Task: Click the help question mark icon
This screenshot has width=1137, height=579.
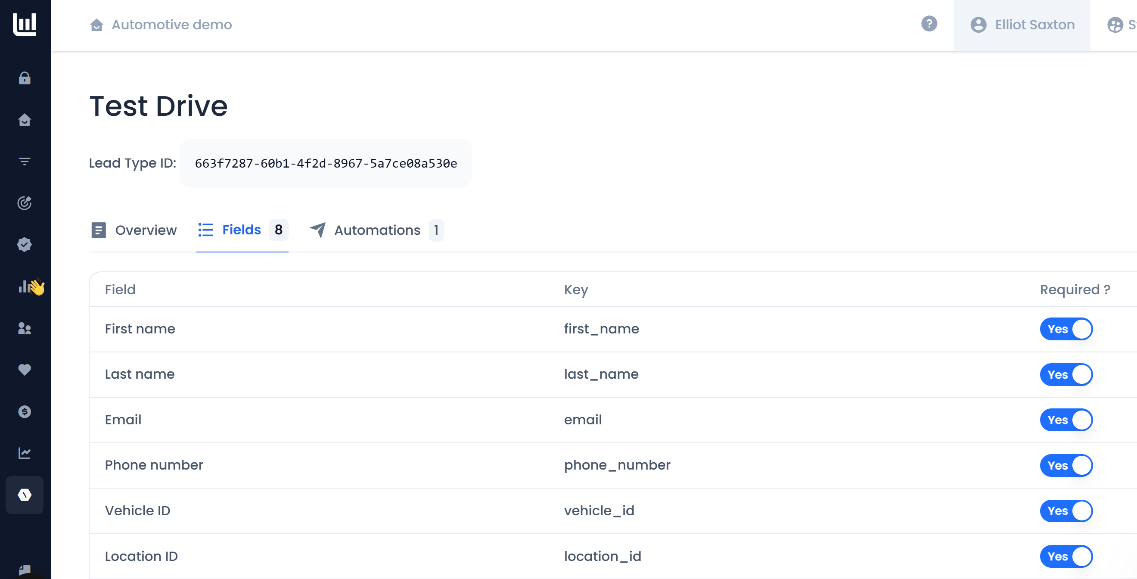Action: (929, 24)
